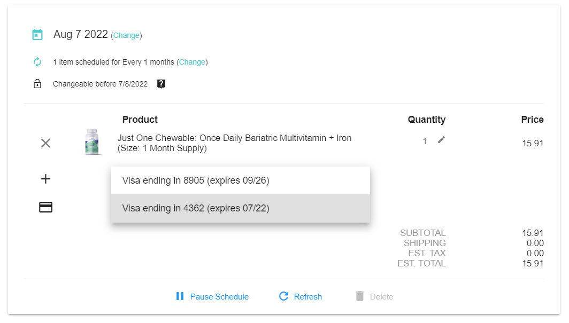The image size is (569, 323).
Task: Open the help question mark icon
Action: (161, 84)
